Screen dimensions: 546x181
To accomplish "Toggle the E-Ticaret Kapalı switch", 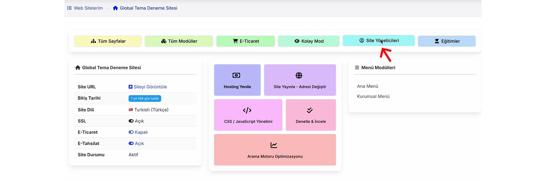I will 131,132.
